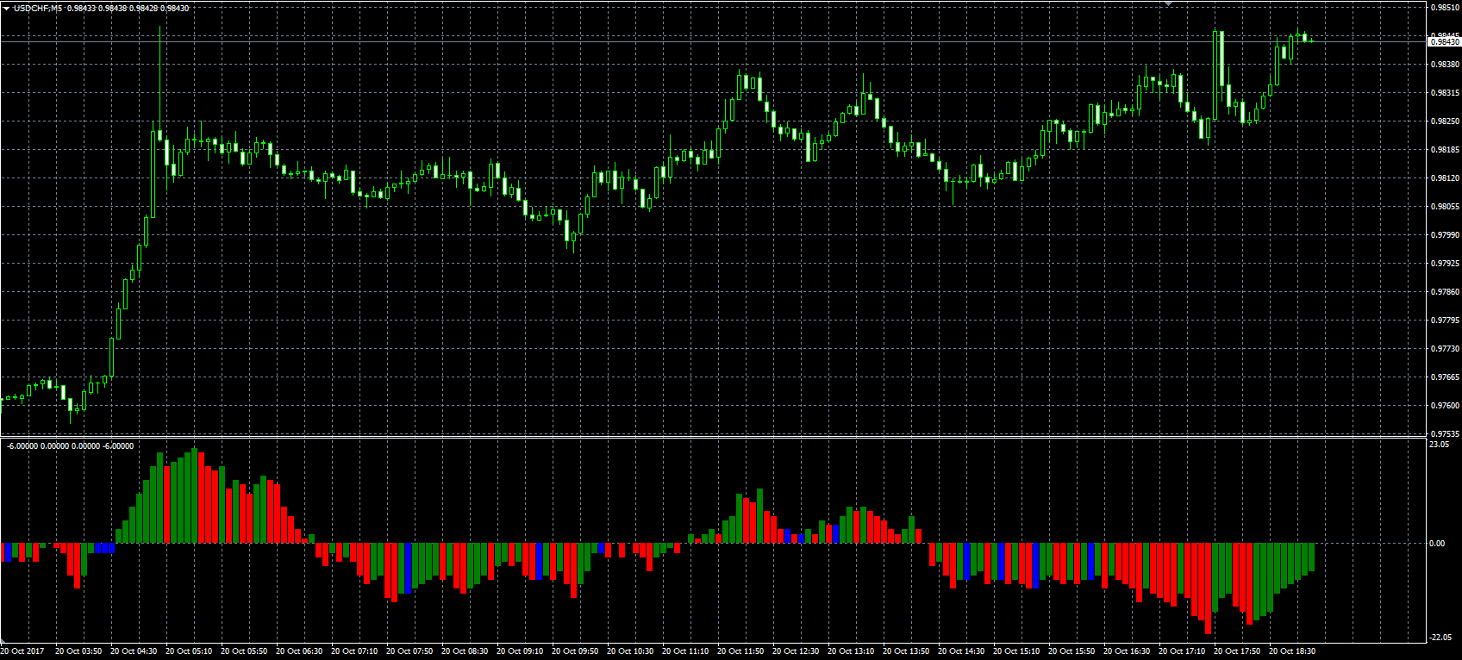
Task: Click the 0.98055 price axis label
Action: tap(1445, 207)
